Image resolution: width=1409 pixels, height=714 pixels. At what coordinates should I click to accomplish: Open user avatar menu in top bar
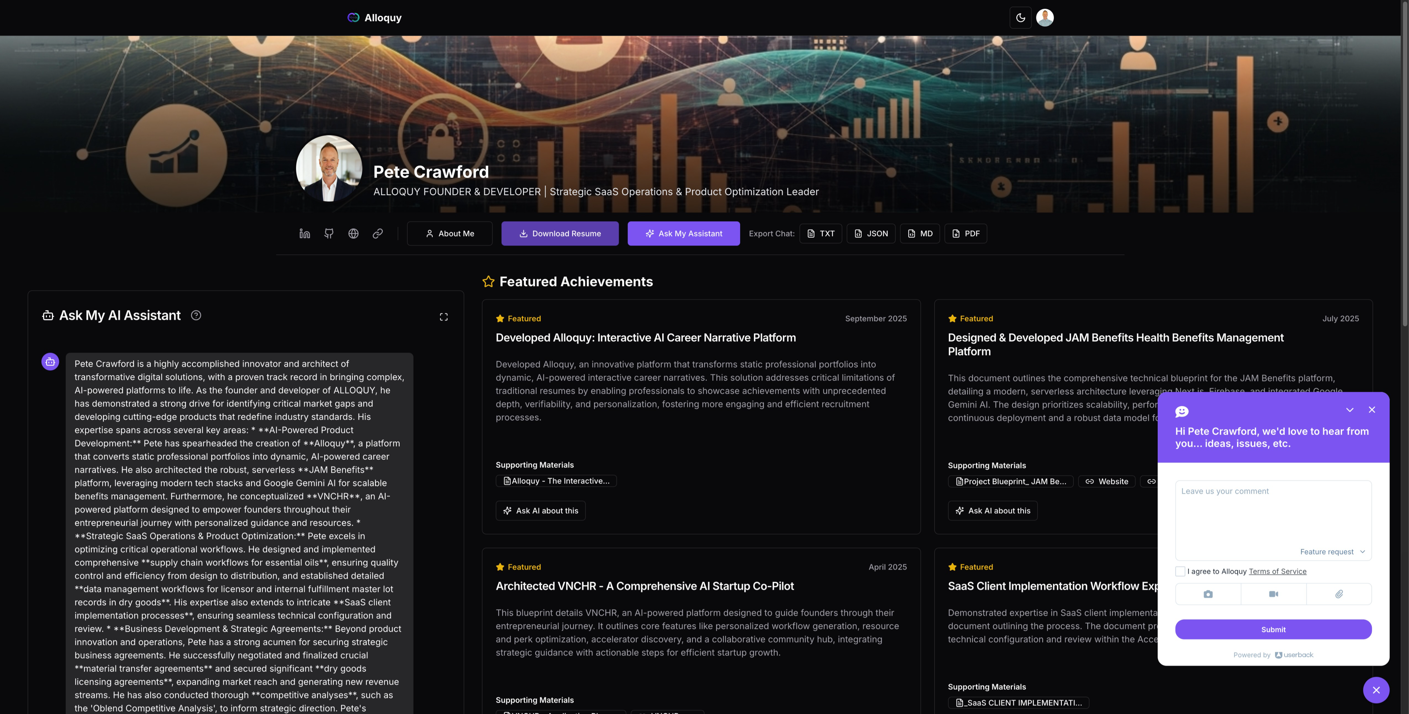[x=1045, y=18]
